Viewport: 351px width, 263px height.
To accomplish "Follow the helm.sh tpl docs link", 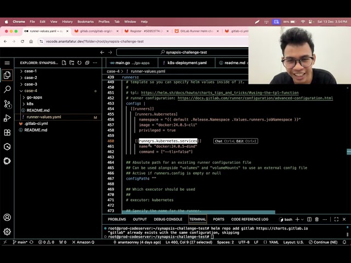I will tap(219, 93).
